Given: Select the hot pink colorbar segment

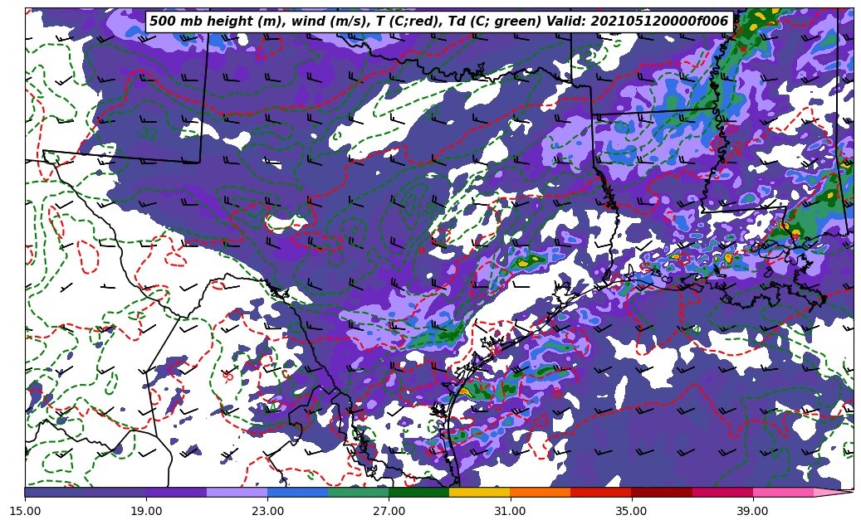Looking at the screenshot, I should pyautogui.click(x=783, y=492).
